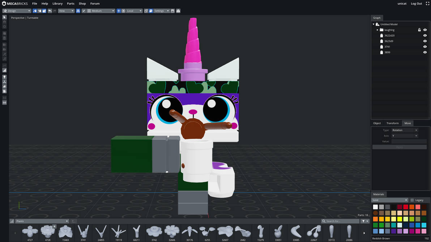Click the save disk icon in the toolbar
The image size is (431, 242).
pyautogui.click(x=172, y=11)
